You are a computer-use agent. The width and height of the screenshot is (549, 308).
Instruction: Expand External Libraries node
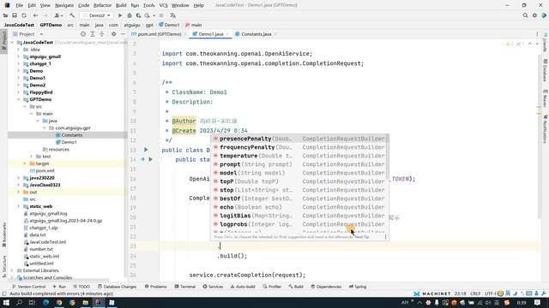(x=12, y=270)
